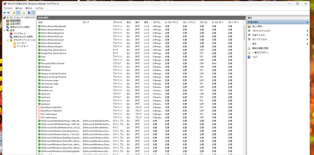Click the funnel icon beside 状態でフィルター
This screenshot has width=314, height=155.
(x=249, y=35)
